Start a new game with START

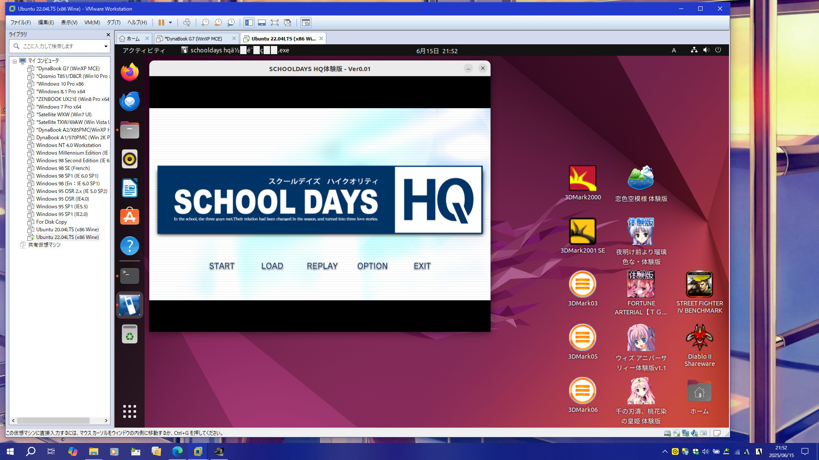click(x=222, y=266)
